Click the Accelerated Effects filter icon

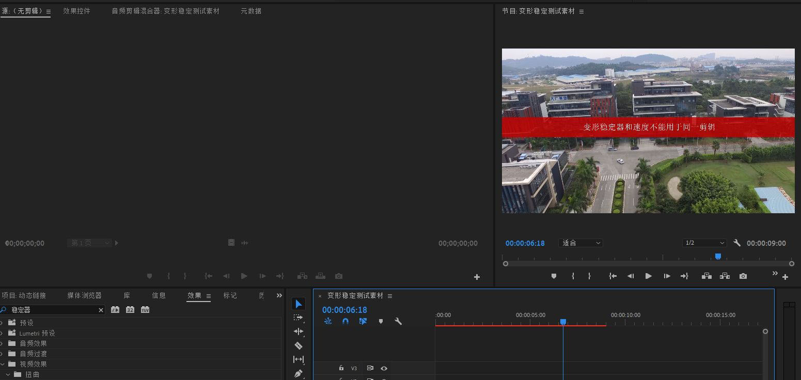point(115,310)
